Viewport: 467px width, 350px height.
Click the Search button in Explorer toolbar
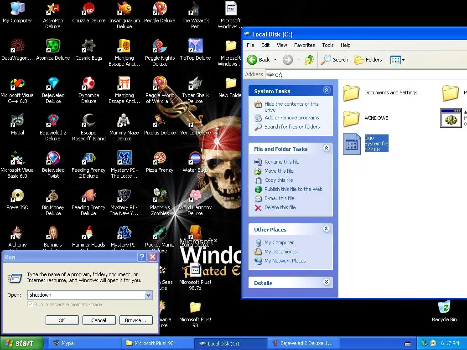click(x=334, y=60)
